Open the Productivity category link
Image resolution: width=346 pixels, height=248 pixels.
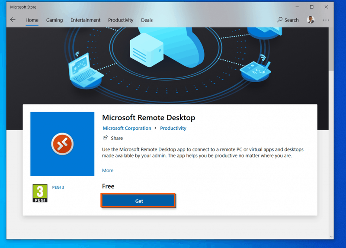coord(173,128)
